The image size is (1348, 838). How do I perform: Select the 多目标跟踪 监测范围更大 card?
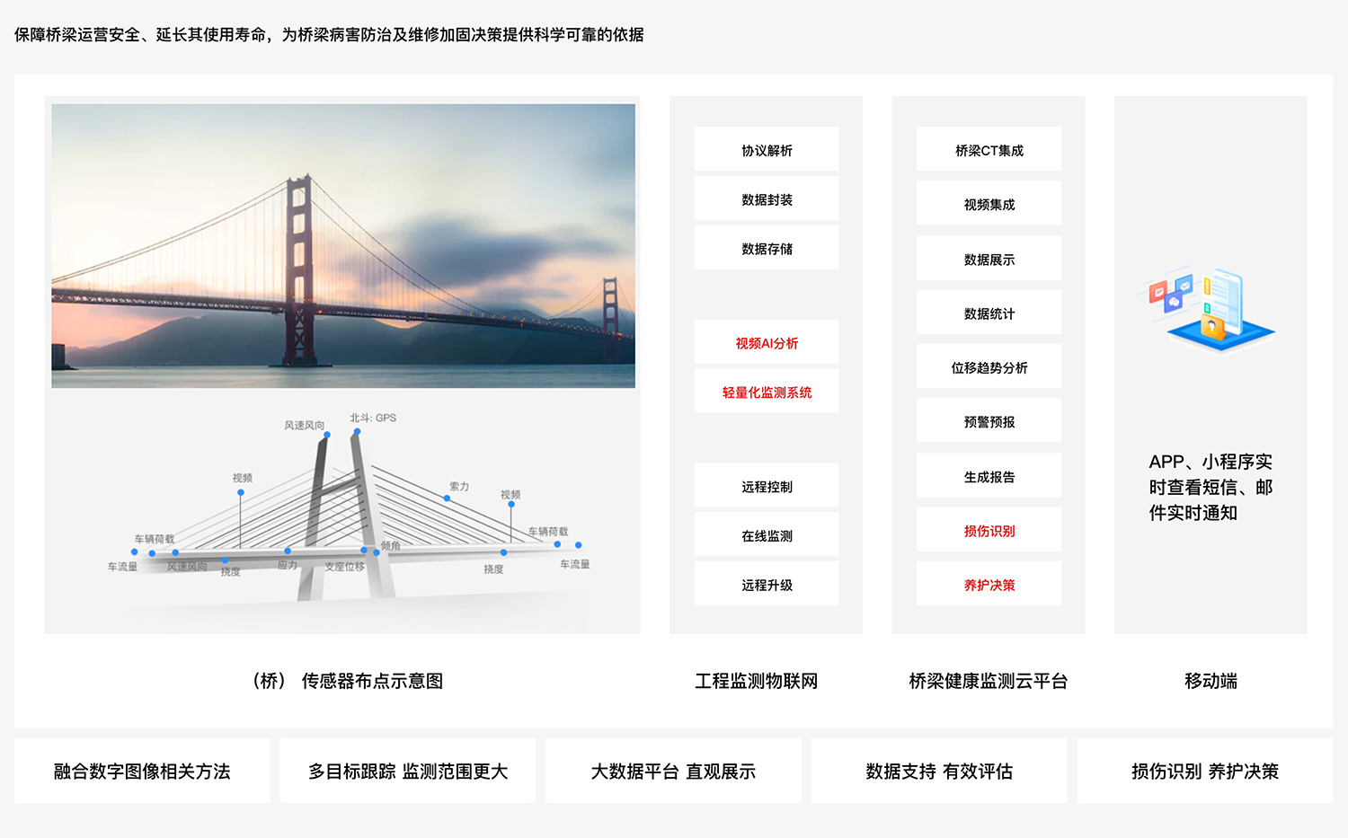point(408,771)
